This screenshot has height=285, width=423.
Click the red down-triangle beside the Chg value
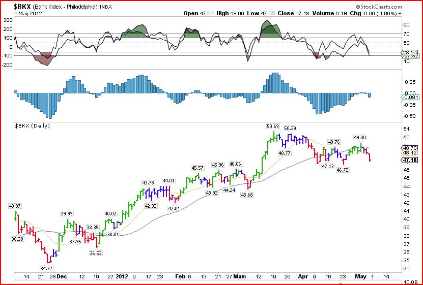[x=400, y=13]
